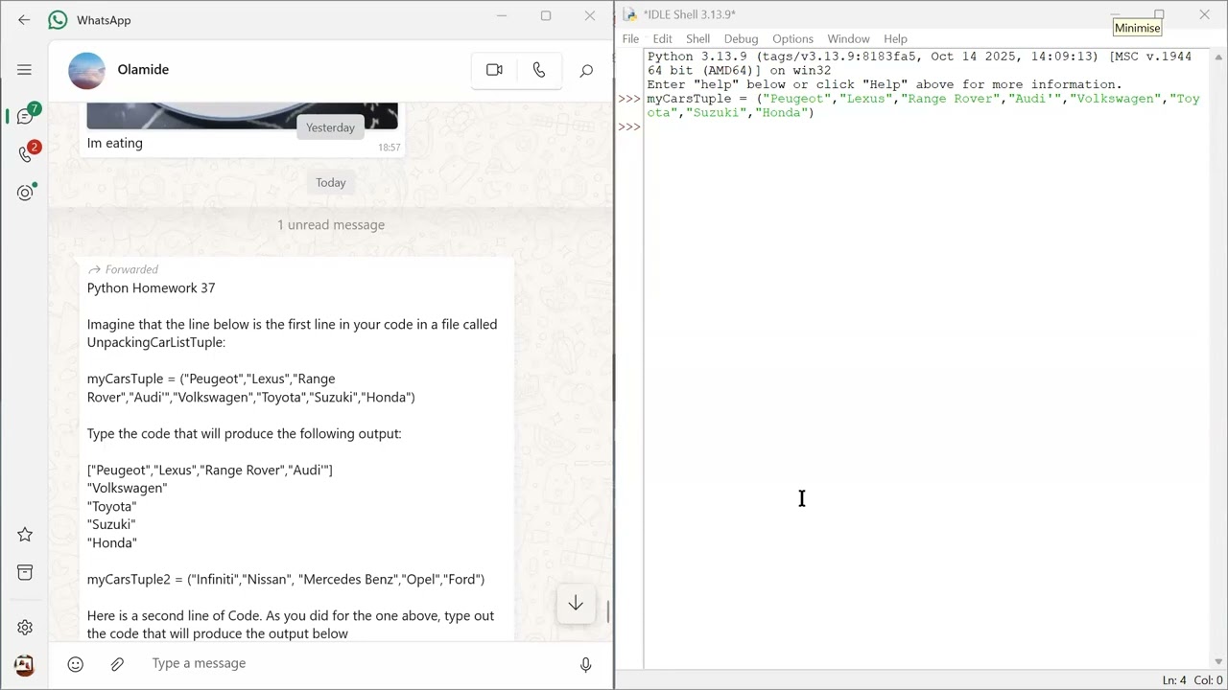Image resolution: width=1228 pixels, height=690 pixels.
Task: Click the IDLE Python icon in title bar
Action: (630, 14)
